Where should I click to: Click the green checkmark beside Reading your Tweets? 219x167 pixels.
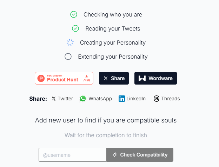coord(75,28)
